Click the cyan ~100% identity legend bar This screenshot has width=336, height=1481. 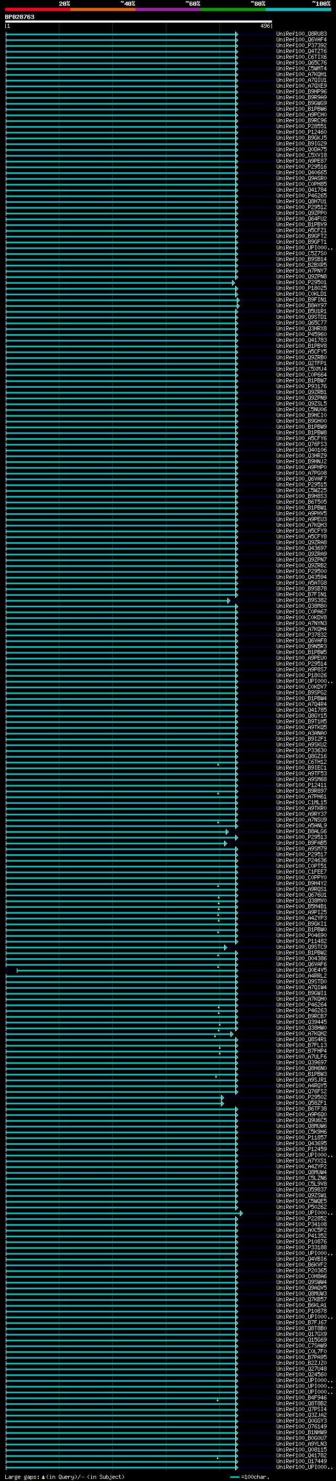point(298,9)
